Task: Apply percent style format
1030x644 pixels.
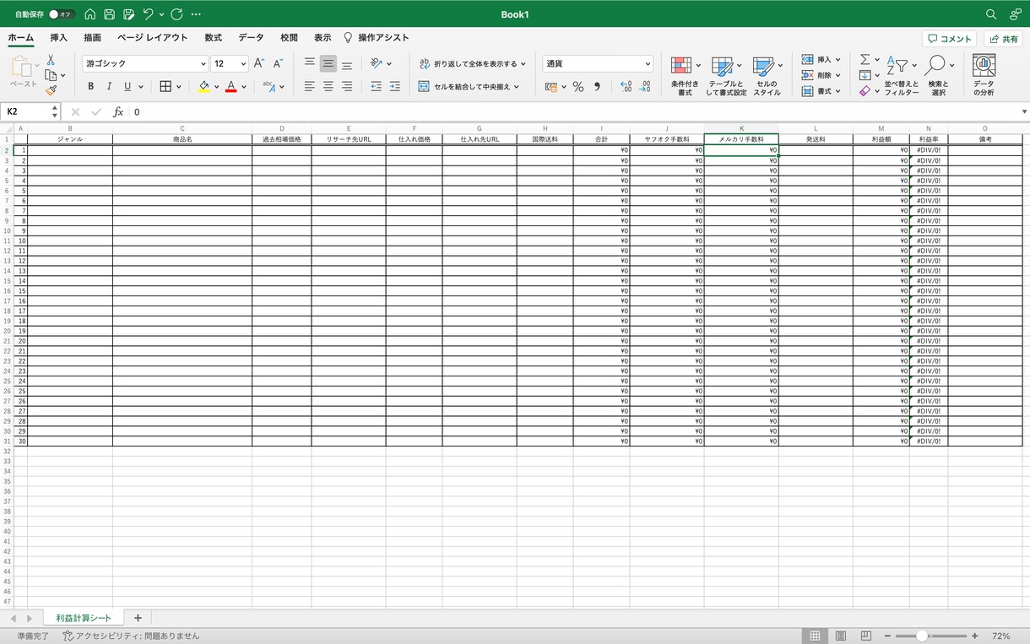Action: point(578,86)
